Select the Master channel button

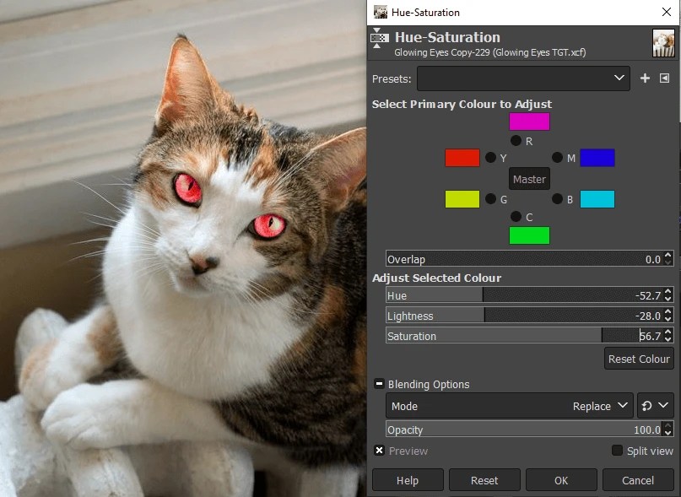(x=529, y=179)
